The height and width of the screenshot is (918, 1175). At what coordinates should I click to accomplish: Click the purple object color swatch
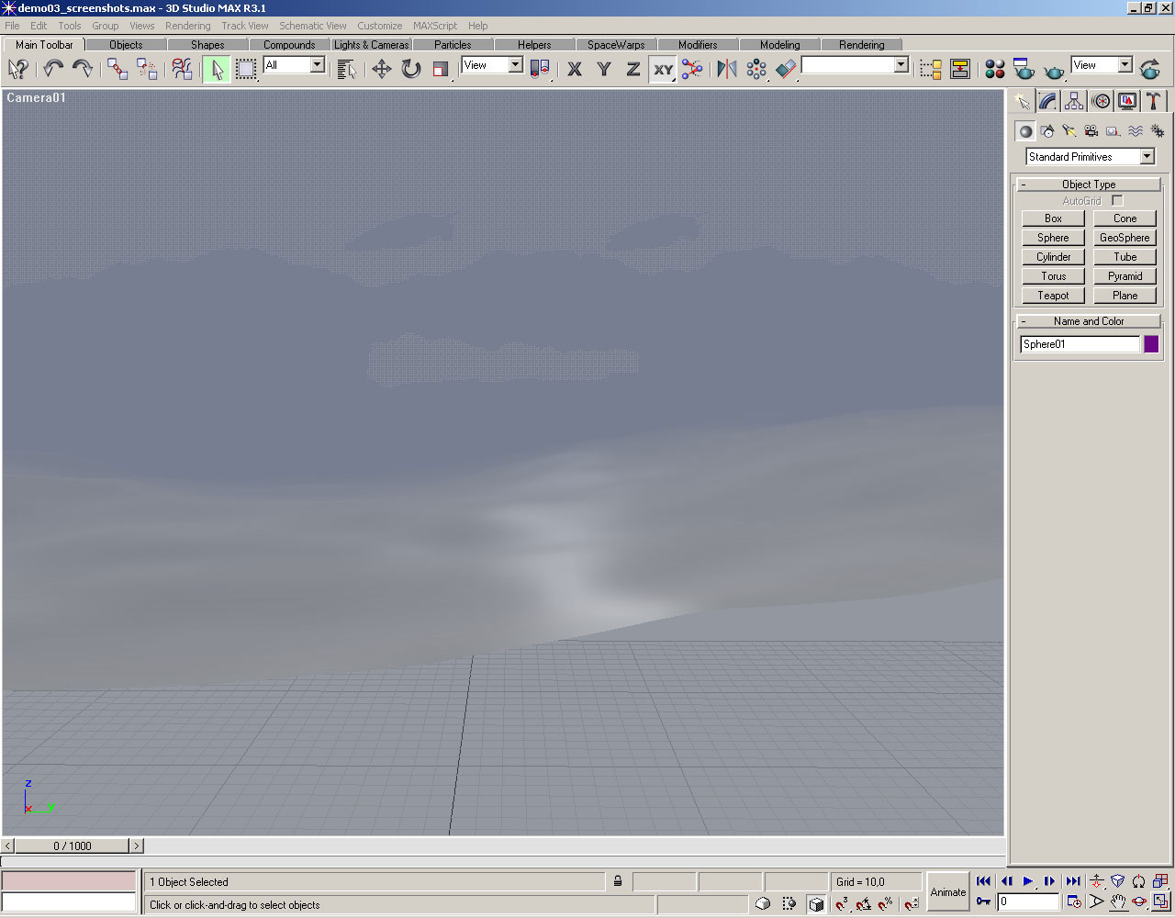[x=1151, y=344]
